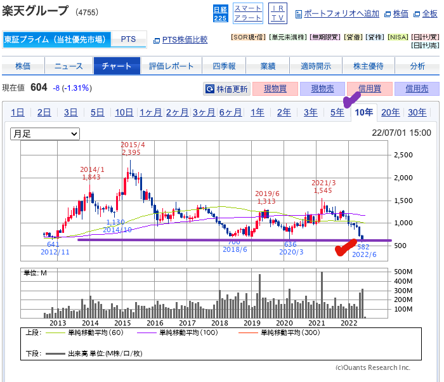
Task: Click the [SOR現・信] tag
Action: point(248,37)
